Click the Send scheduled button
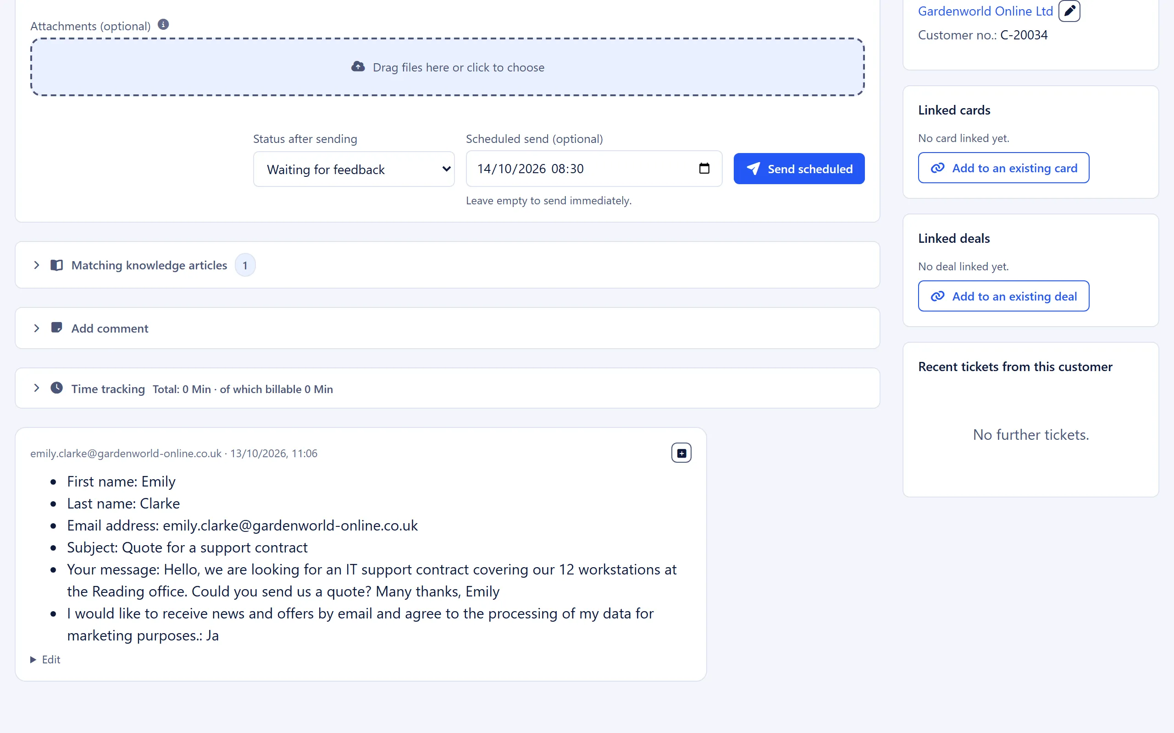The width and height of the screenshot is (1174, 733). click(x=799, y=169)
